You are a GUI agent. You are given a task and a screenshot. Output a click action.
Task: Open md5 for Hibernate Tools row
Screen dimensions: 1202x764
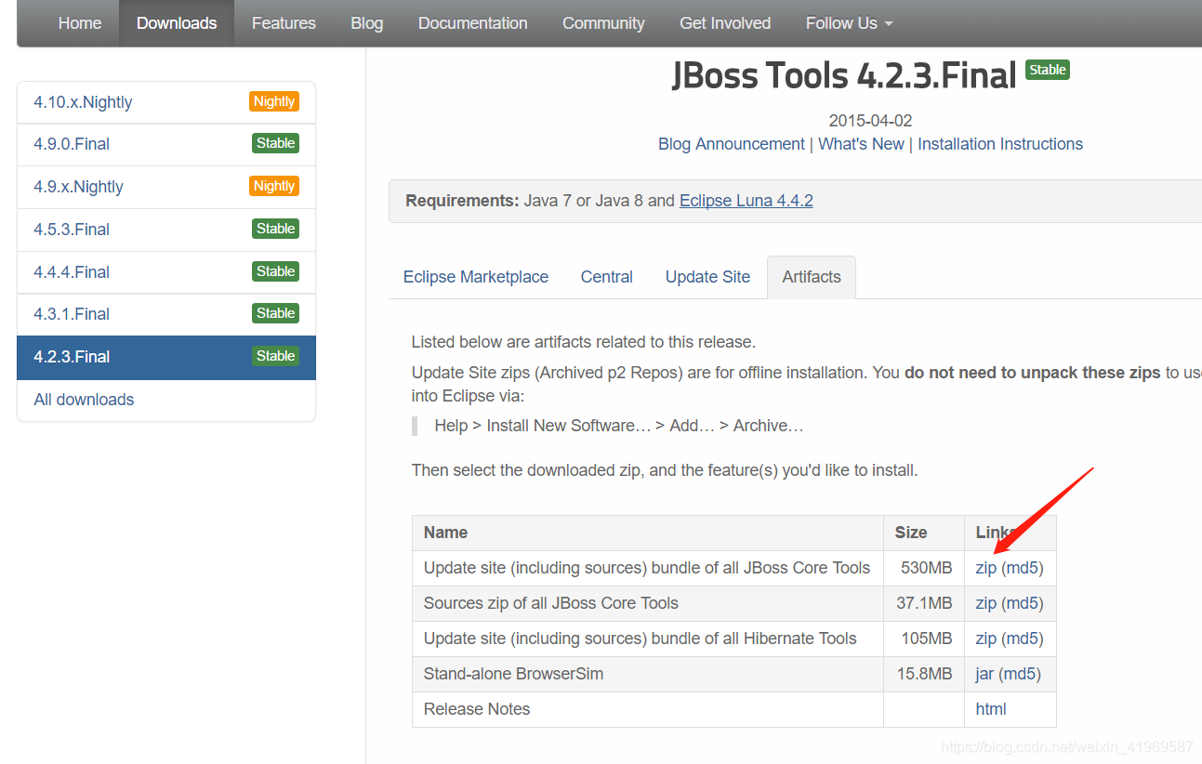click(1023, 639)
